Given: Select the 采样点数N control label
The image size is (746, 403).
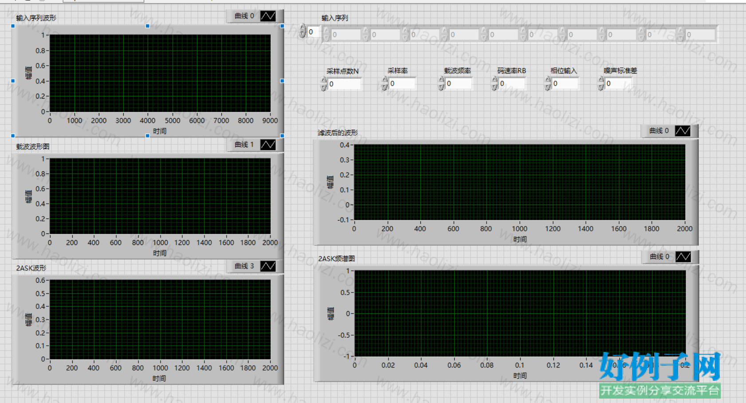Looking at the screenshot, I should (342, 71).
